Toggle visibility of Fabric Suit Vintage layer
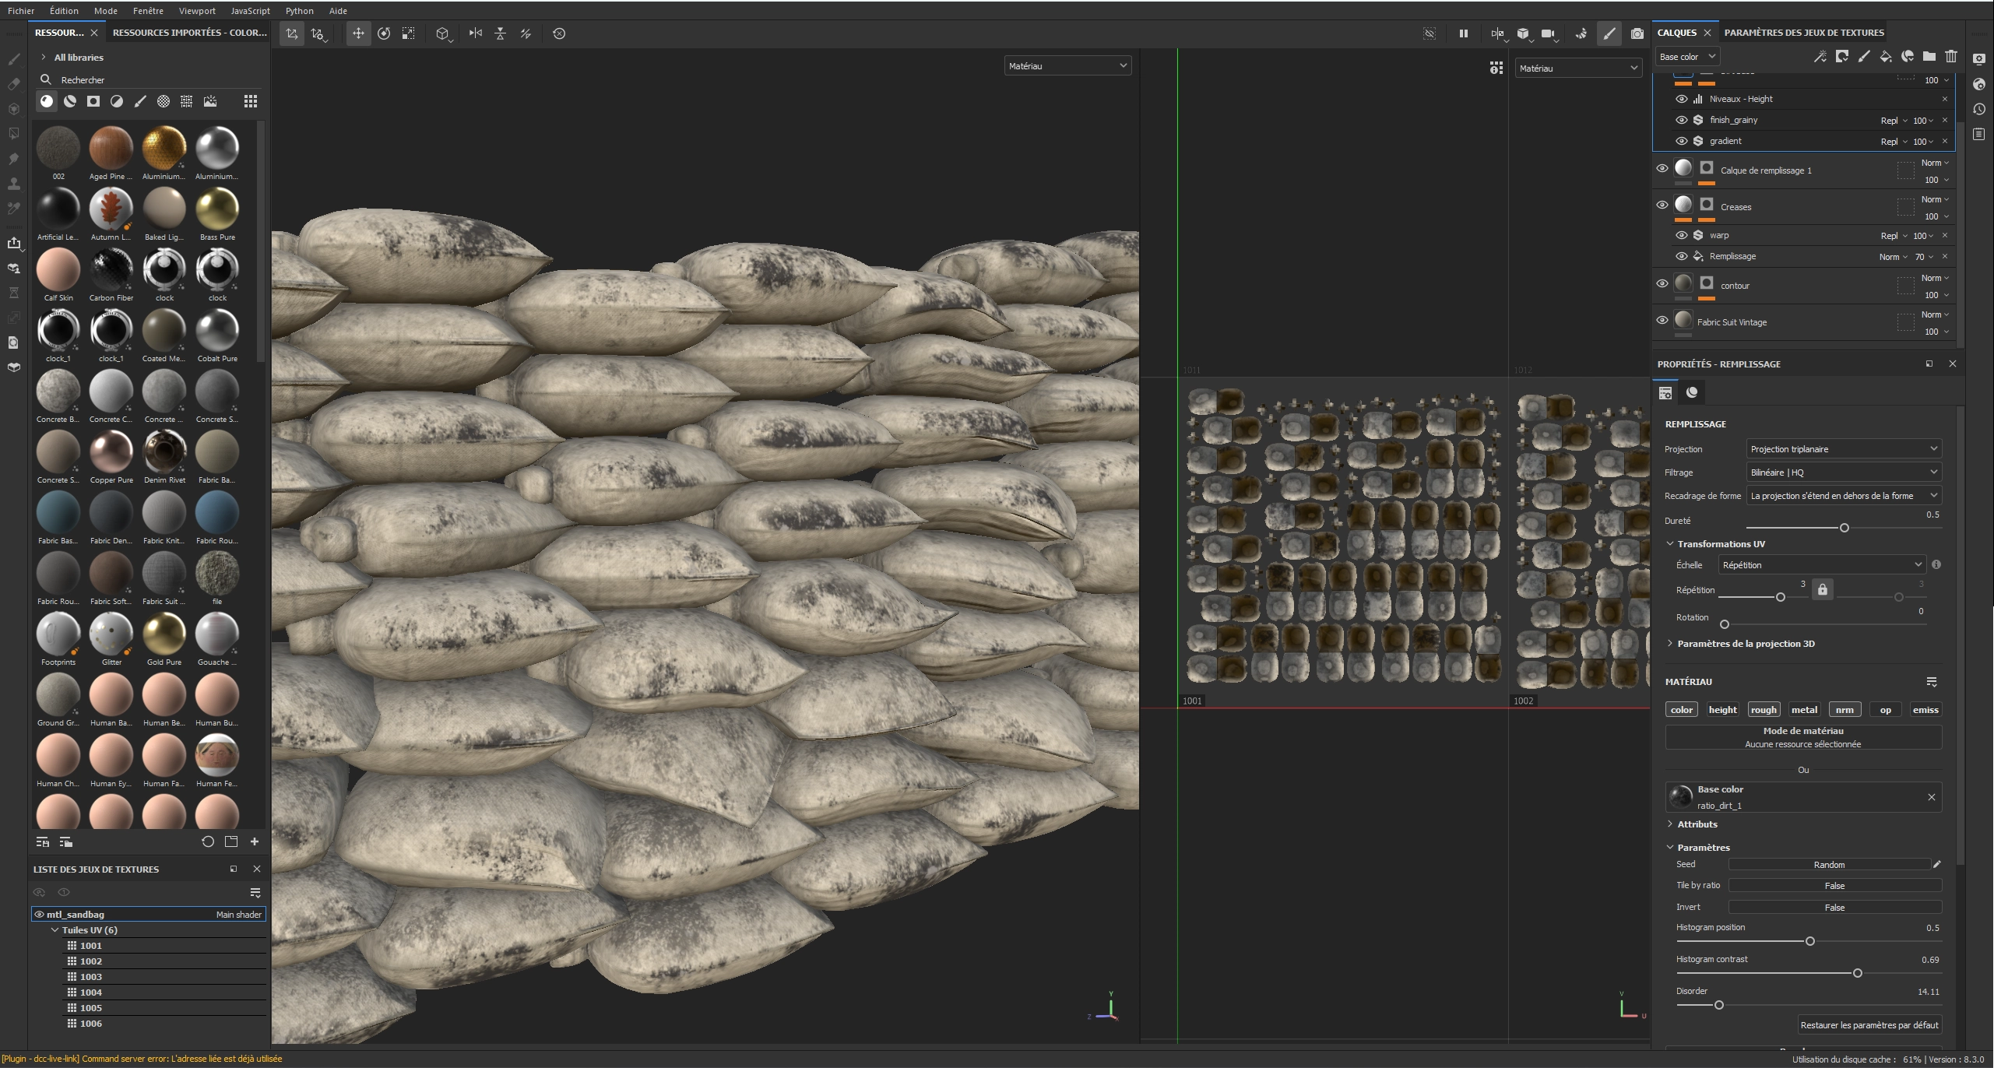1994x1068 pixels. coord(1662,321)
